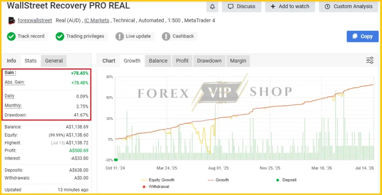Open the Drawdown chart tab
Image resolution: width=382 pixels, height=195 pixels.
pos(209,61)
